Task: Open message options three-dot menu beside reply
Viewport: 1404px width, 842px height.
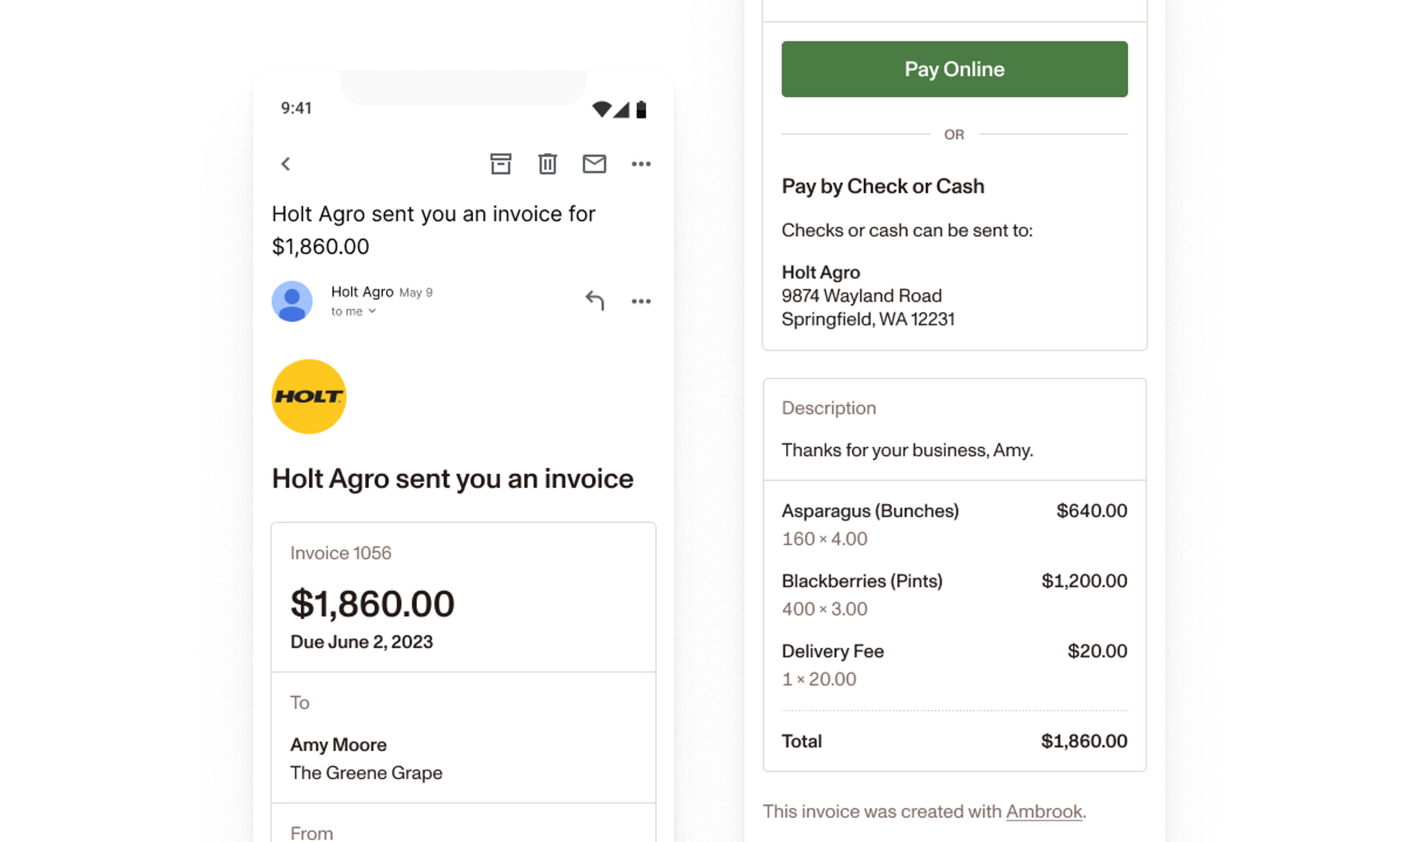Action: (x=641, y=301)
